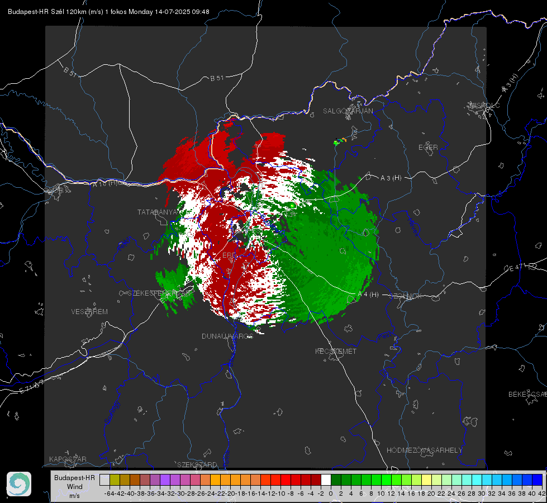
Task: Pick the red swatch between -10 and -8
Action: pyautogui.click(x=286, y=480)
